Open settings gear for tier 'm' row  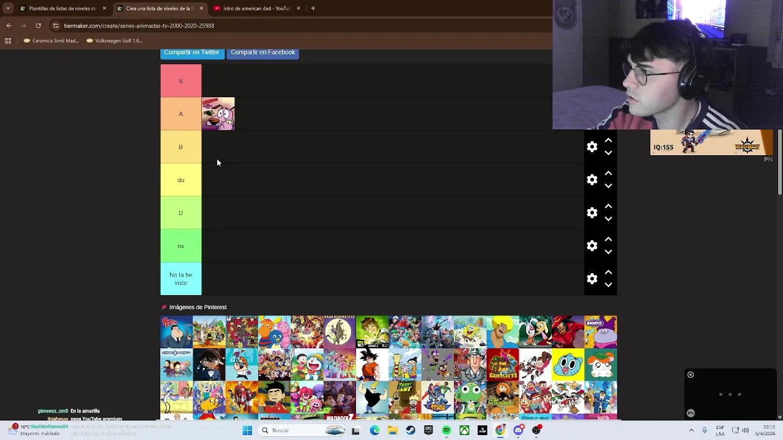pyautogui.click(x=592, y=246)
